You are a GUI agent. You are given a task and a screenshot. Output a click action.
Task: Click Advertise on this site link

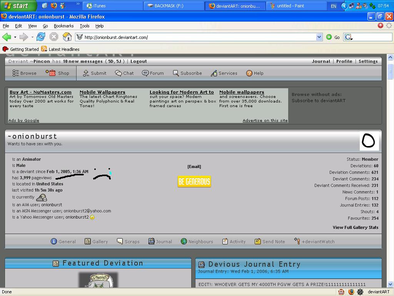[x=265, y=120]
